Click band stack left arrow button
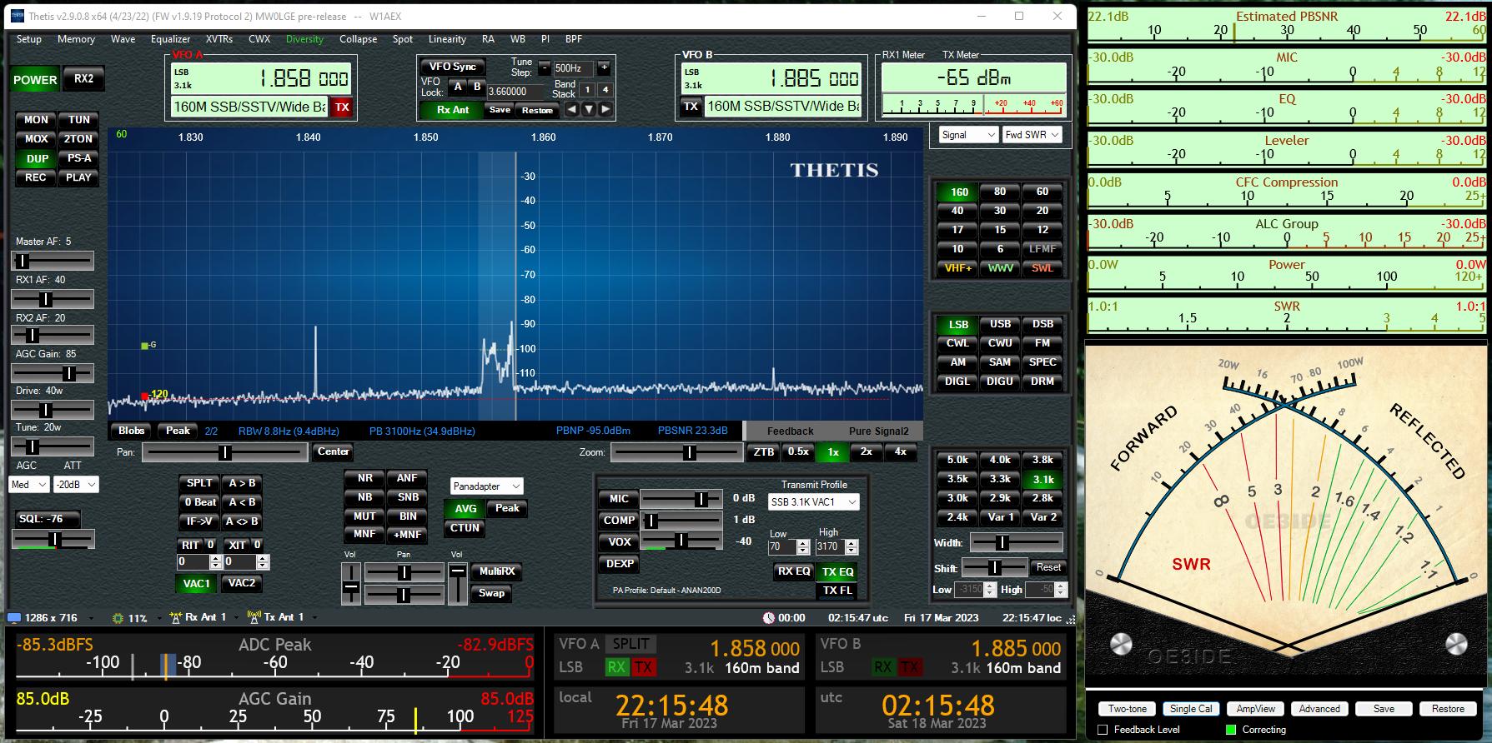Image resolution: width=1492 pixels, height=743 pixels. tap(571, 109)
